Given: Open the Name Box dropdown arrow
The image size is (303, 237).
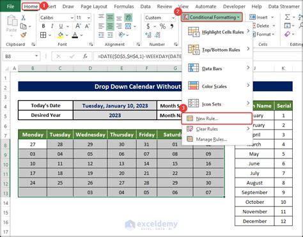Looking at the screenshot, I should tap(36, 56).
